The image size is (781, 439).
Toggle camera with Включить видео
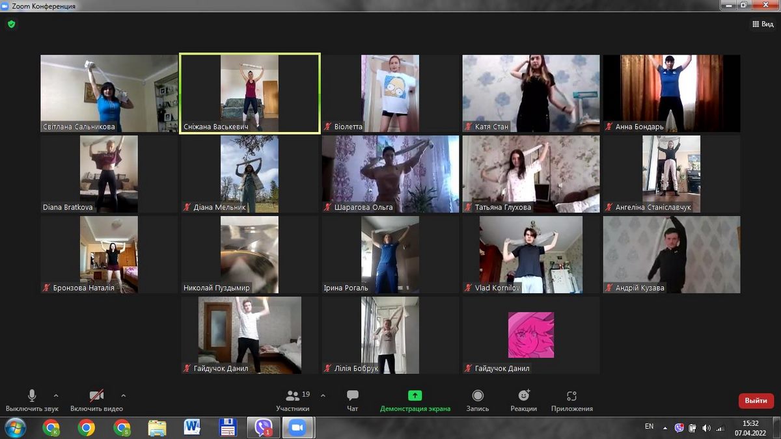[x=96, y=400]
